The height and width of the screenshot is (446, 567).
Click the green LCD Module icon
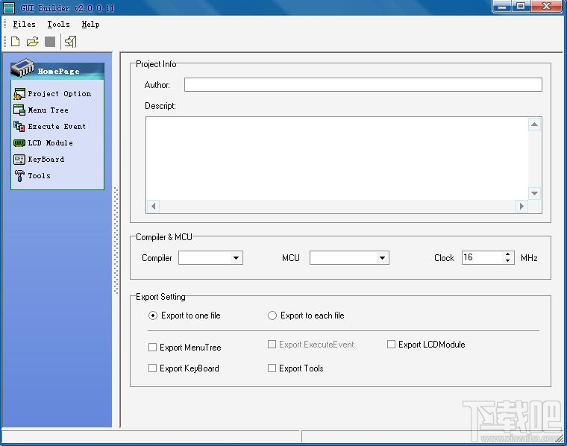coord(19,143)
